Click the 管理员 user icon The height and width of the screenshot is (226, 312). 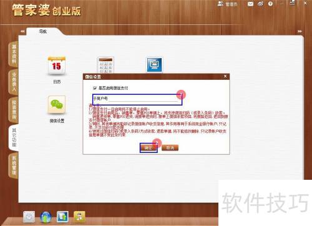[x=220, y=4]
